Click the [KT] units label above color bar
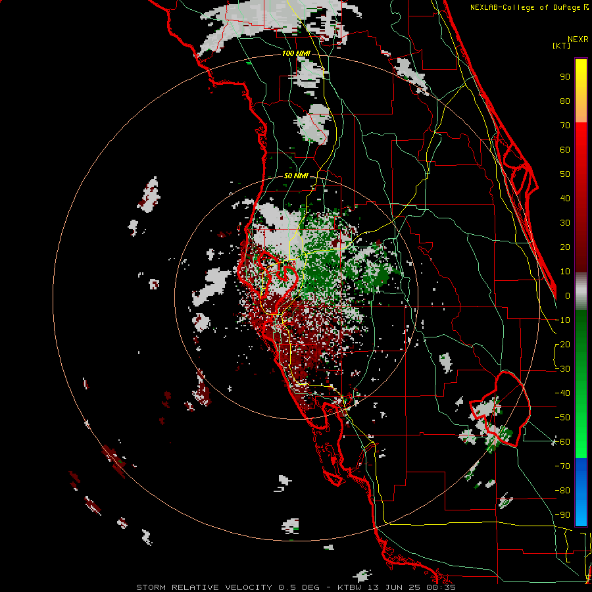 pyautogui.click(x=562, y=45)
